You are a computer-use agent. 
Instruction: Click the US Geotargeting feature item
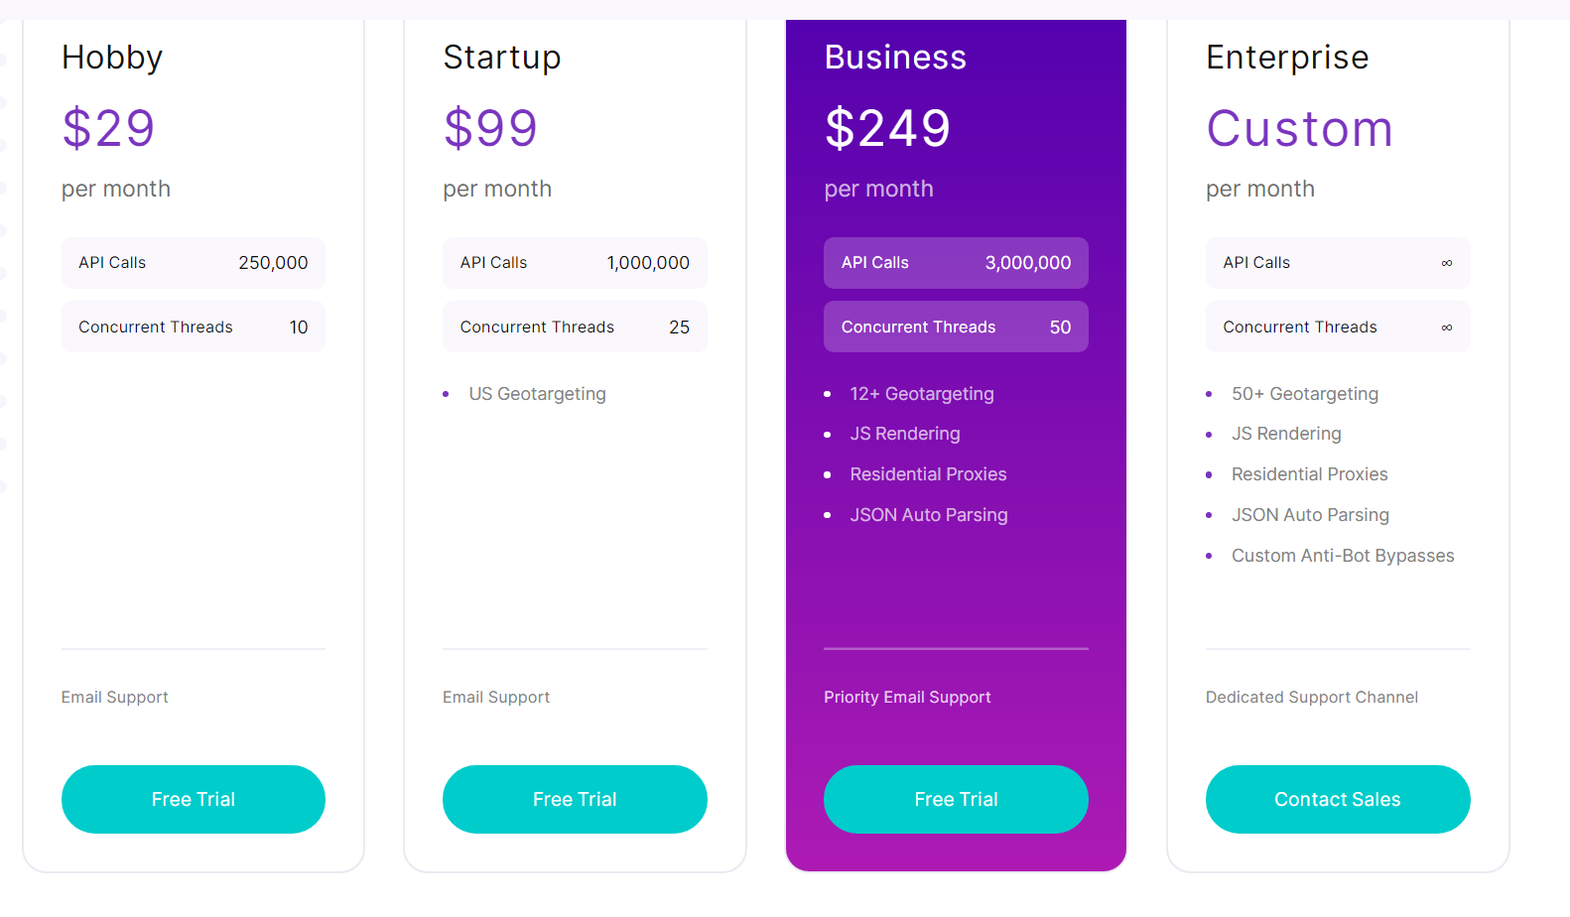[x=537, y=394]
